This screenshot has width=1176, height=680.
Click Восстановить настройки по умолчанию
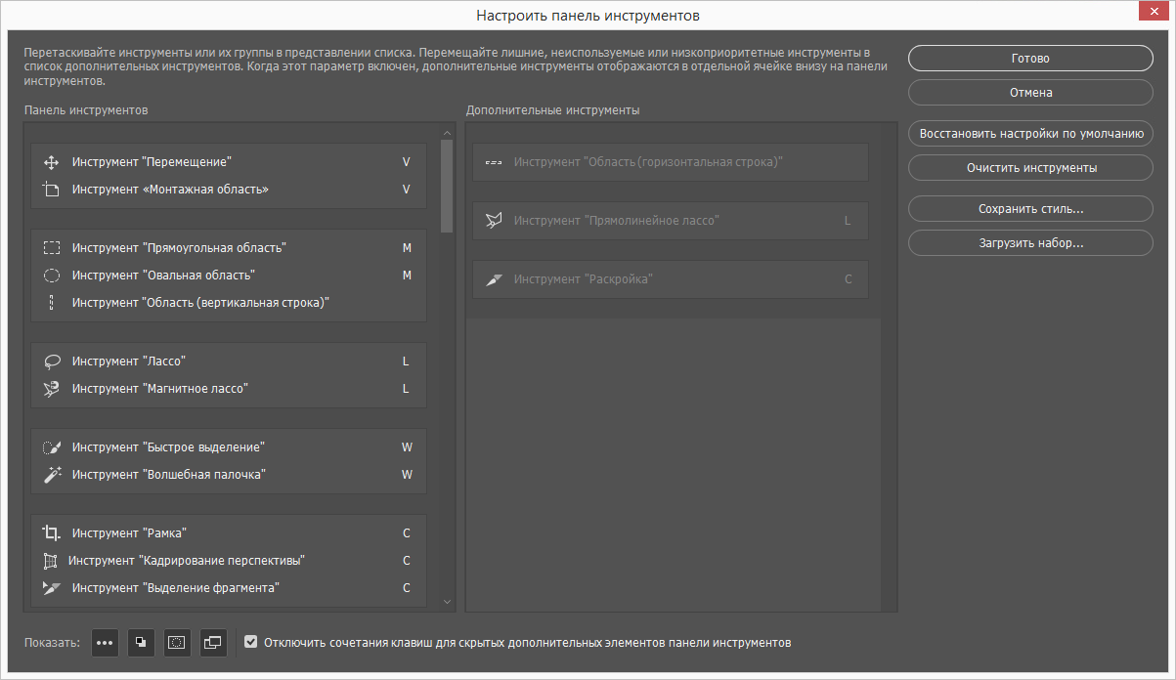pos(1030,134)
